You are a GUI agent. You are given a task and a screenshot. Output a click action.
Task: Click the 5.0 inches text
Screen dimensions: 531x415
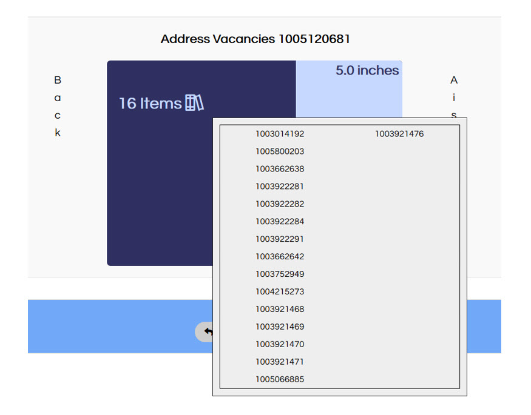click(x=367, y=71)
